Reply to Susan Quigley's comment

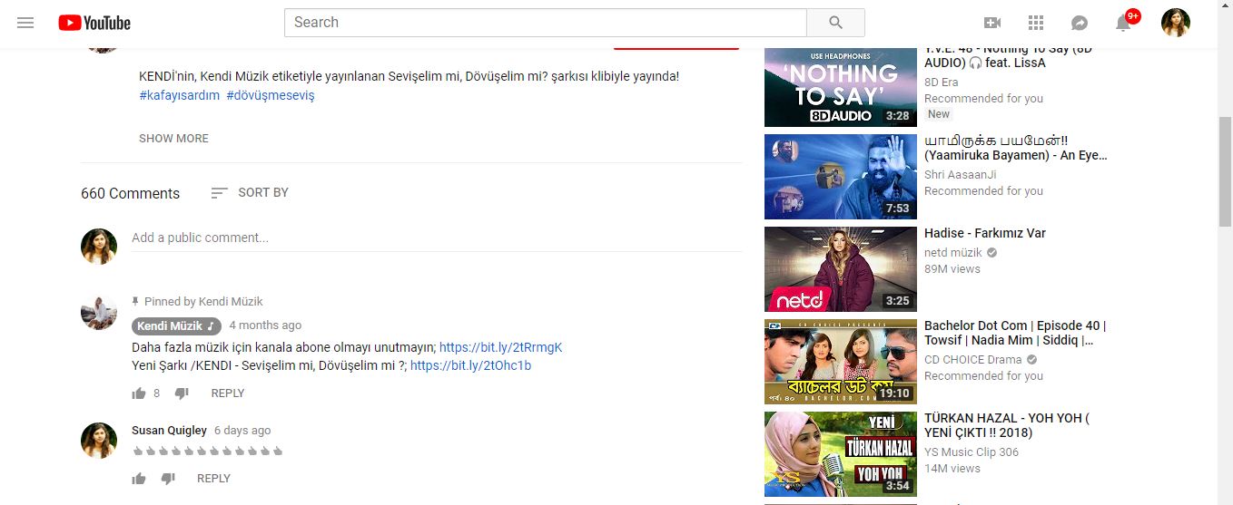[213, 479]
